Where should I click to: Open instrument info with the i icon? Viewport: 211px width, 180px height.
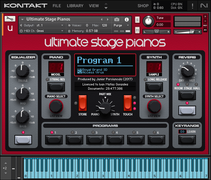click(126, 20)
